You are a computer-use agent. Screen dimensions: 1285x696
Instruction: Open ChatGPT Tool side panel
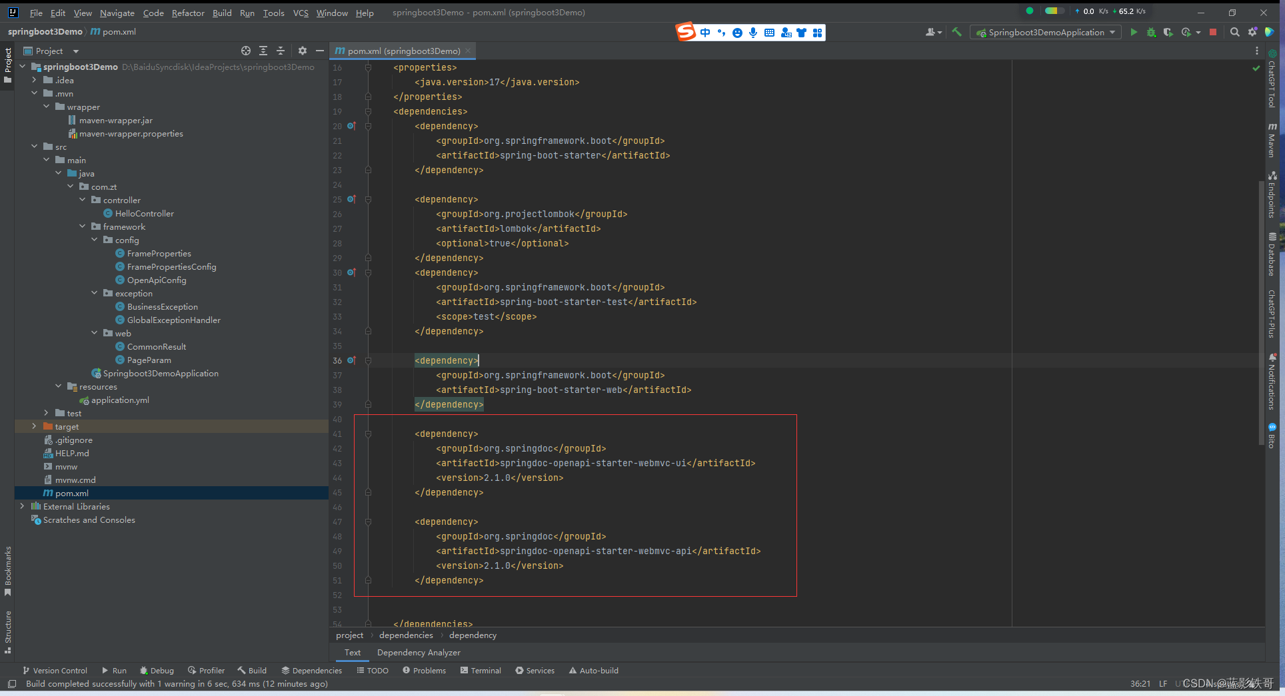pos(1272,79)
